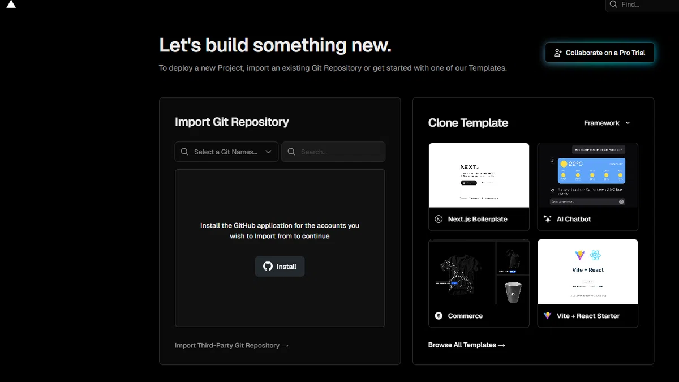Image resolution: width=679 pixels, height=382 pixels.
Task: Click the add-user icon in Pro Trial button
Action: (x=558, y=53)
